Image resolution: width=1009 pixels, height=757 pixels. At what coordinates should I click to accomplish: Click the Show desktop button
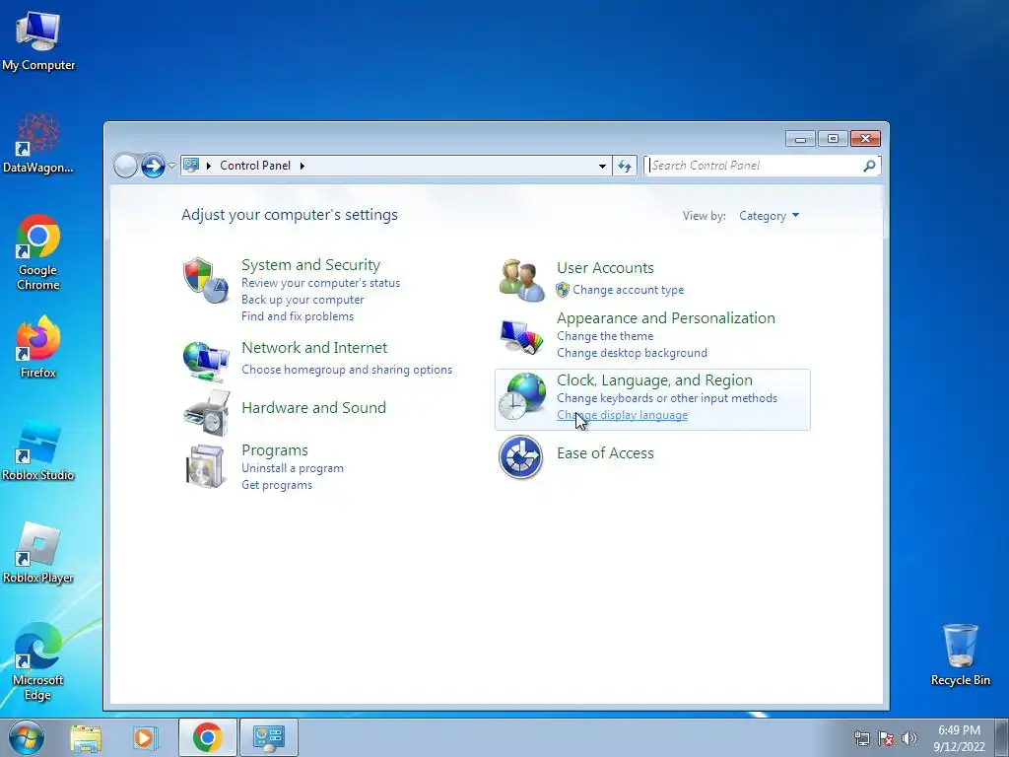[x=1001, y=737]
